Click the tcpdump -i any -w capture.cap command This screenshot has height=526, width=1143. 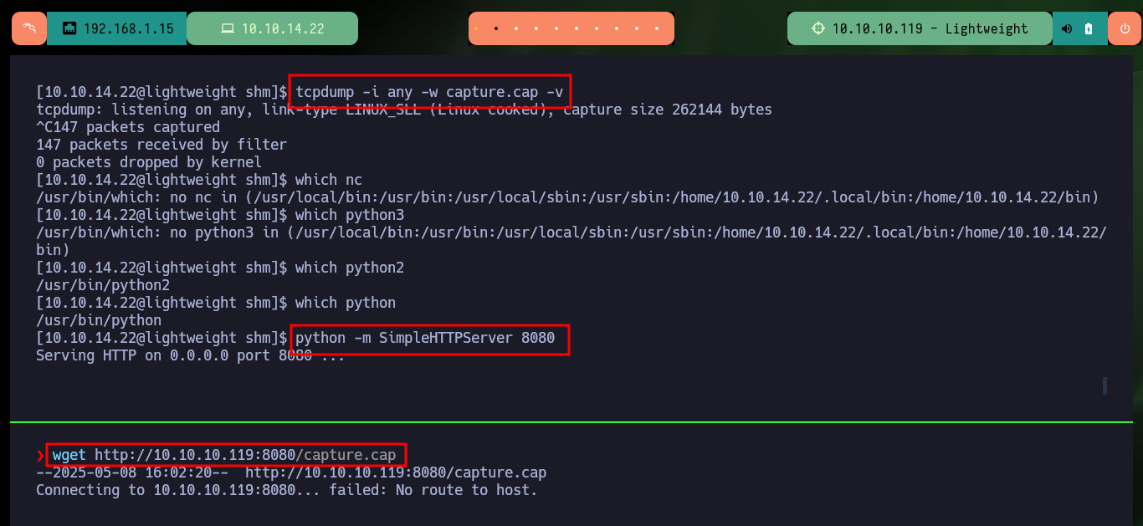click(429, 91)
